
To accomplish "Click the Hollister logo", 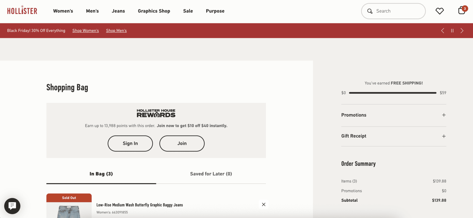I will click(22, 10).
